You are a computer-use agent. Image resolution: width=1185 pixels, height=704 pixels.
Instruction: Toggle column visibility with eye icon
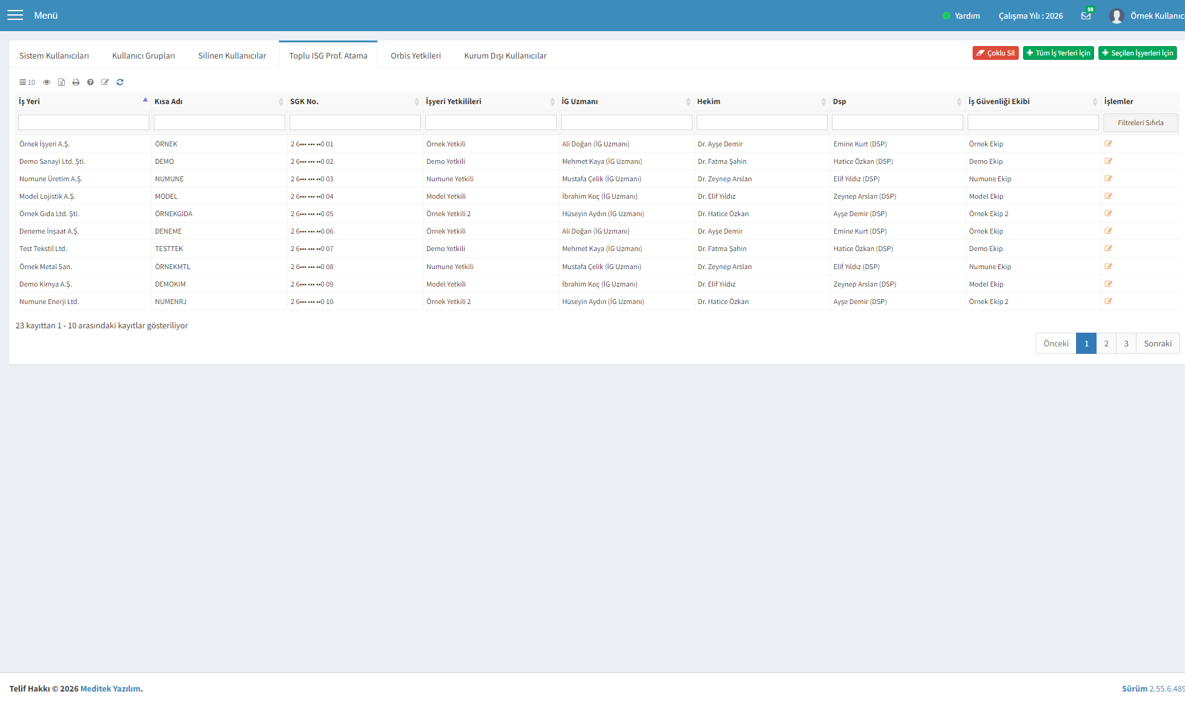47,82
